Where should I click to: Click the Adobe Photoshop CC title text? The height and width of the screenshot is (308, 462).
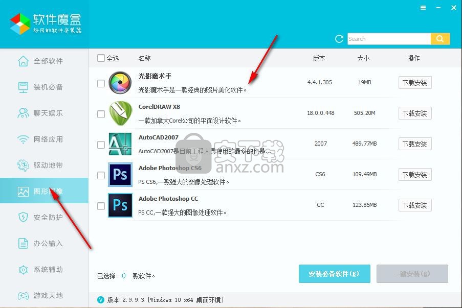(168, 199)
